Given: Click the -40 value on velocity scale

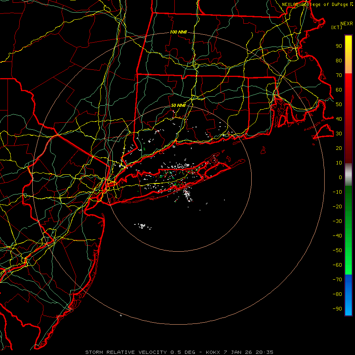Looking at the screenshot, I should pos(337,236).
